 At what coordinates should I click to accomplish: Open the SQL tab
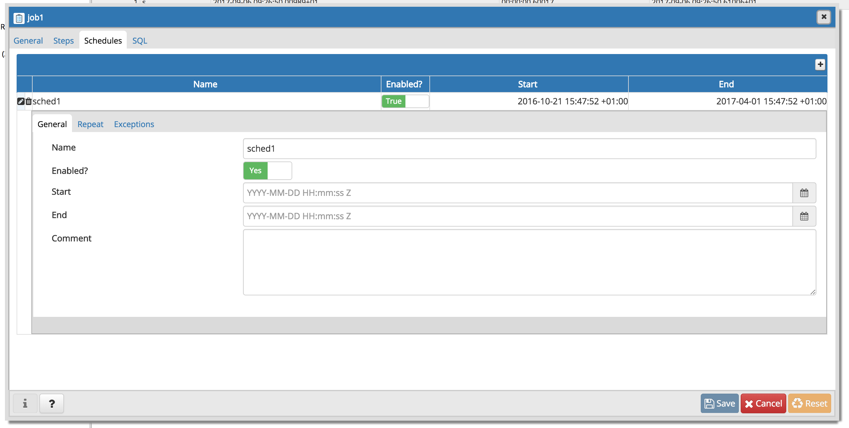(139, 41)
